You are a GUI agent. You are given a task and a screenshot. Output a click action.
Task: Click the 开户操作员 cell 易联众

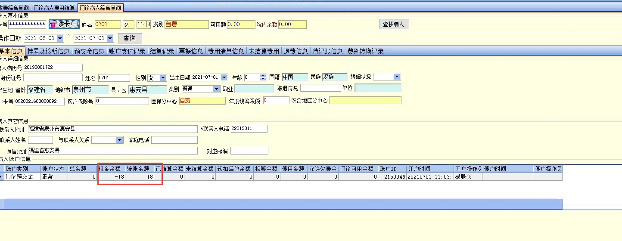(x=468, y=177)
